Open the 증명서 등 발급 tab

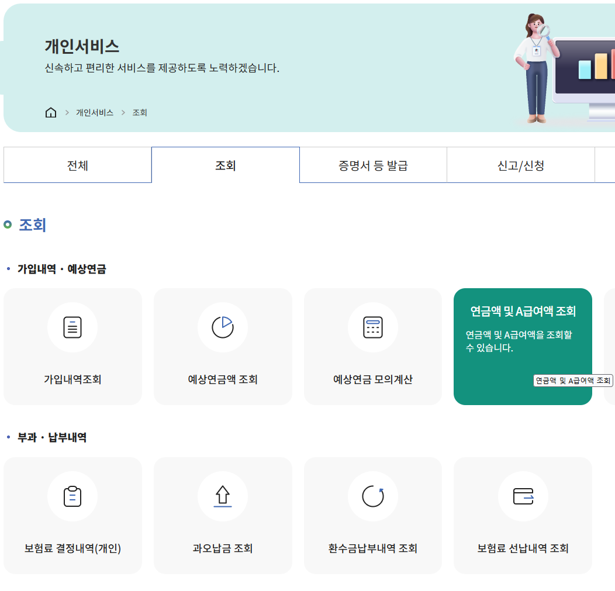(373, 165)
